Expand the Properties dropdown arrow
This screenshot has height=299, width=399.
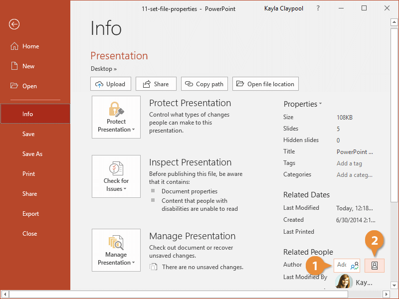[x=303, y=104]
